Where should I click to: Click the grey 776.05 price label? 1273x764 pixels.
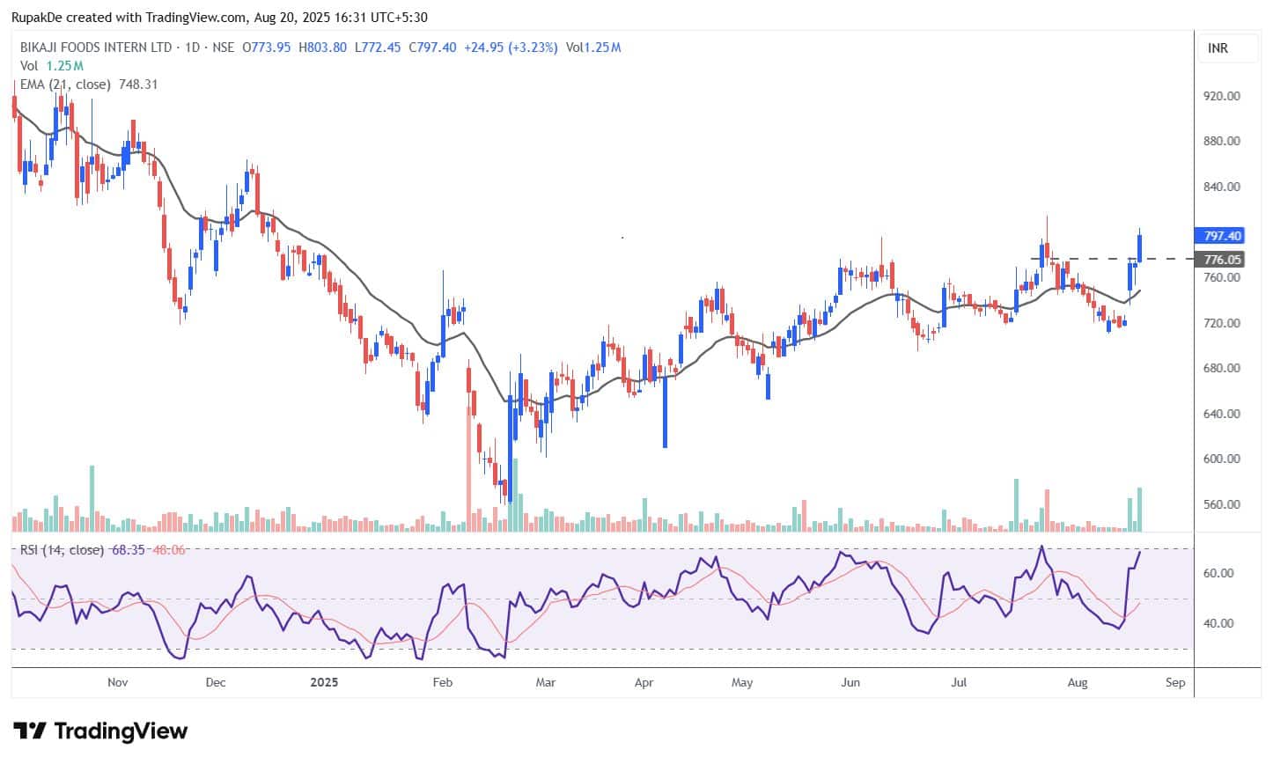pos(1221,260)
